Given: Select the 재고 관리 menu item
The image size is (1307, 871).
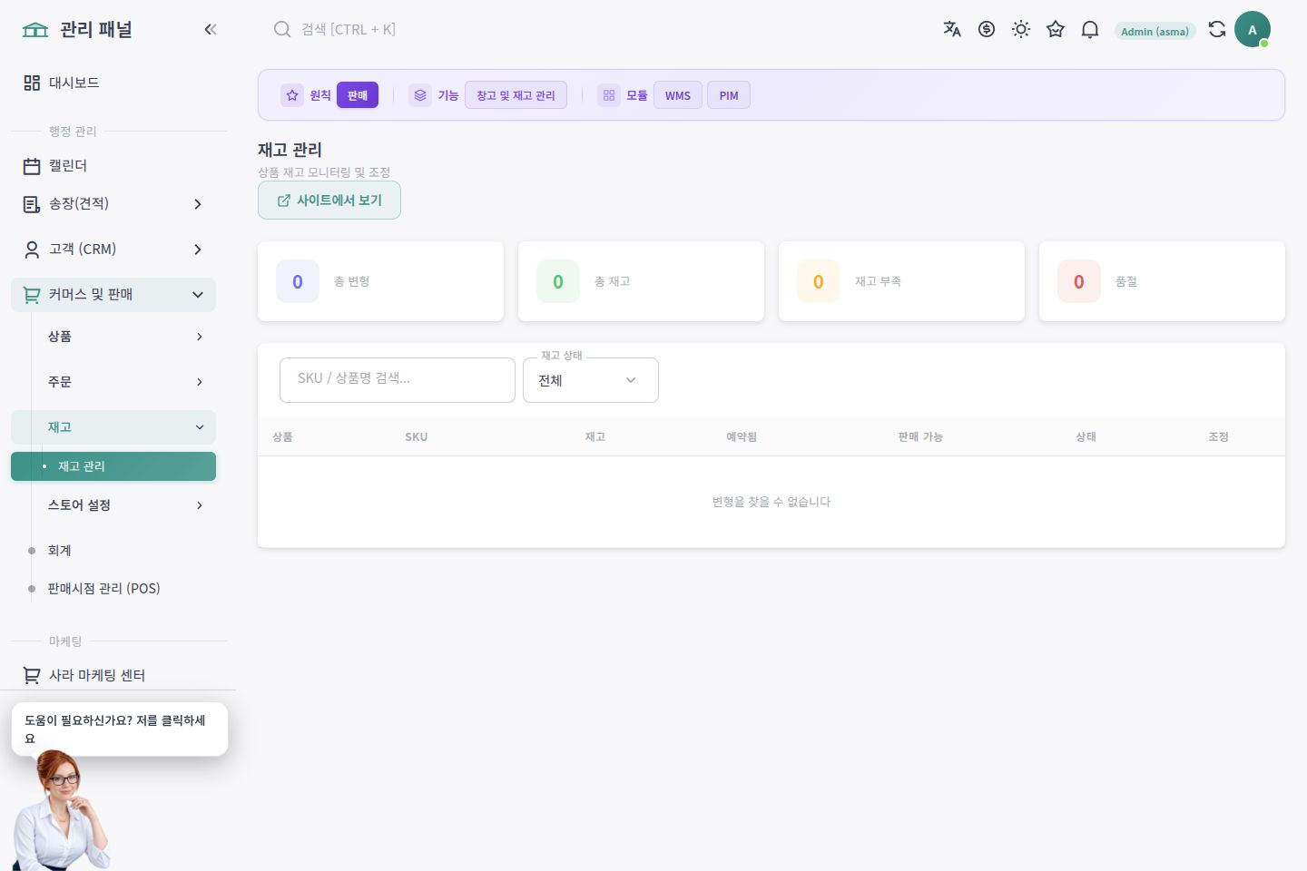Looking at the screenshot, I should tap(113, 466).
